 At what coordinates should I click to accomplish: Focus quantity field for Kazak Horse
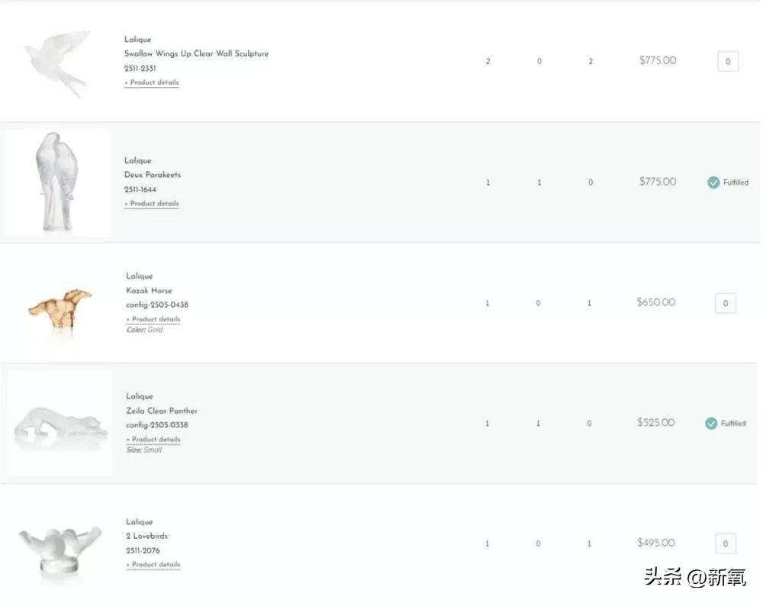tap(726, 303)
